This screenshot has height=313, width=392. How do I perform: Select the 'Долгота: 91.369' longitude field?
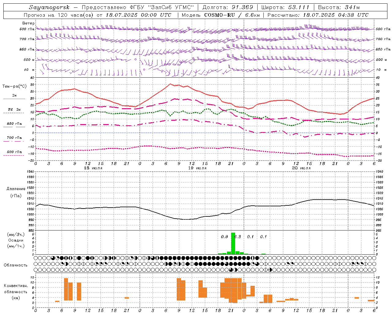(228, 7)
